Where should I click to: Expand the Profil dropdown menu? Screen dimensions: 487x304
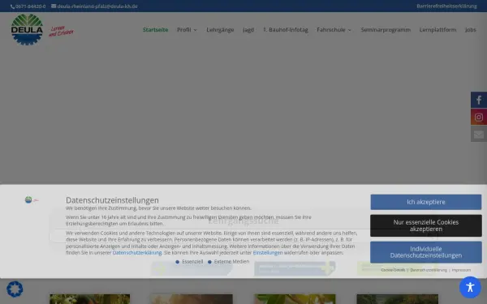pos(187,30)
